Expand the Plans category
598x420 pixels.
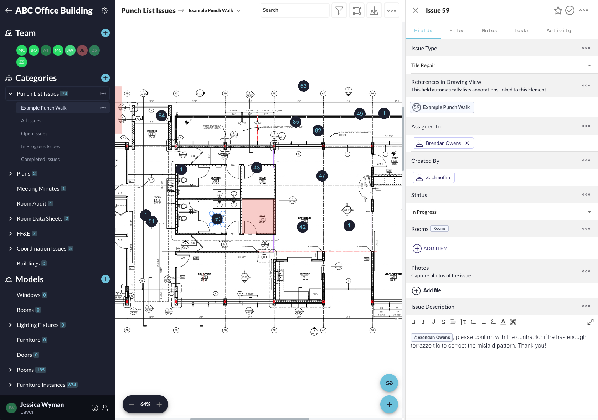coord(10,173)
